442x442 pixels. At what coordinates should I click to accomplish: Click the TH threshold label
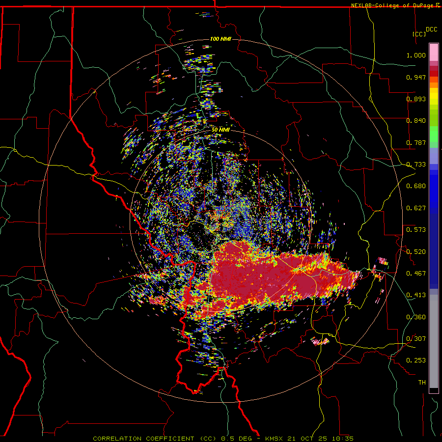pos(422,383)
